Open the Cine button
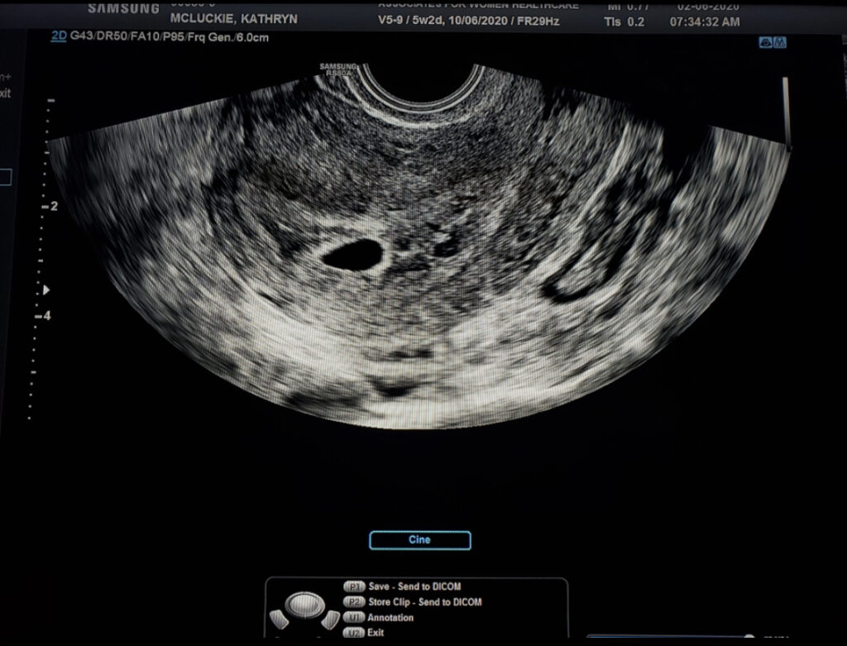The height and width of the screenshot is (646, 847). click(x=419, y=540)
